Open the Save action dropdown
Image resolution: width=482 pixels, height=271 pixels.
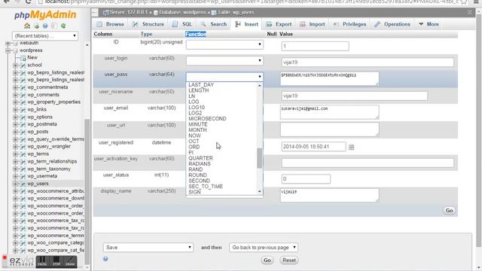point(148,248)
